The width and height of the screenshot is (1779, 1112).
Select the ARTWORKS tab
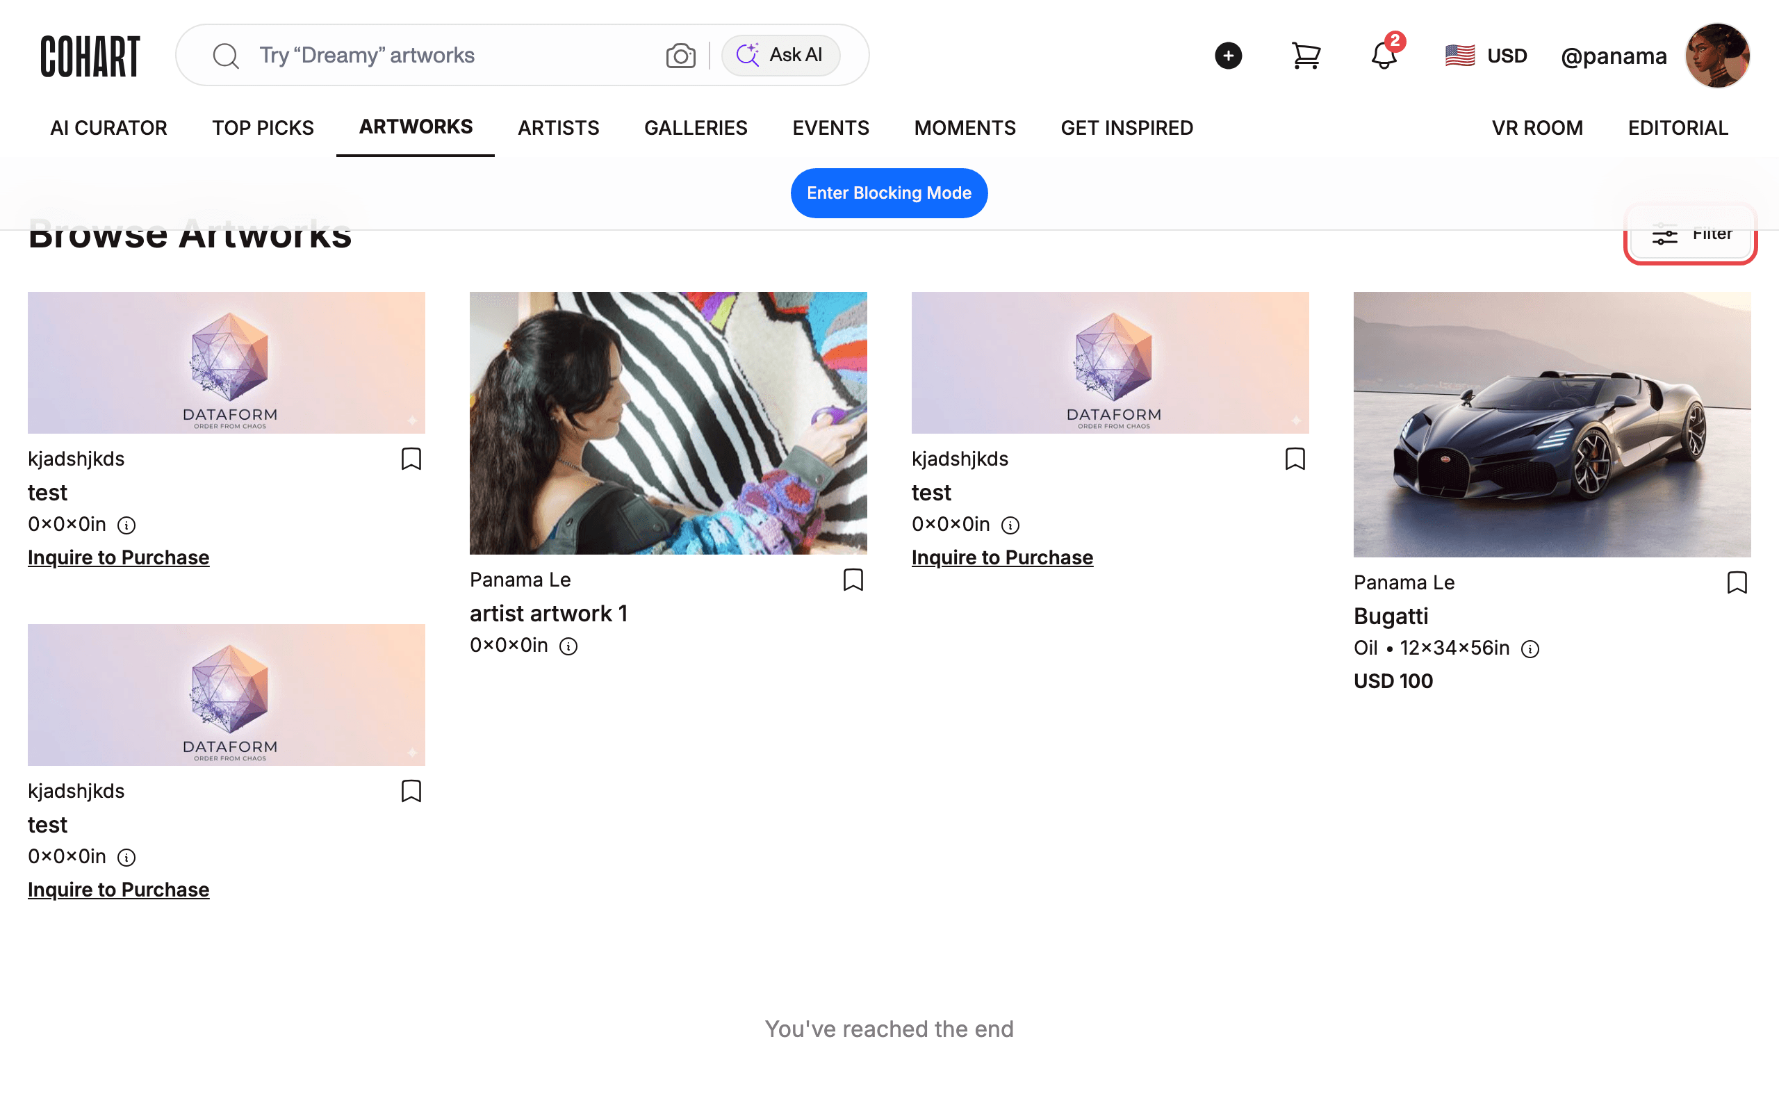pyautogui.click(x=416, y=126)
